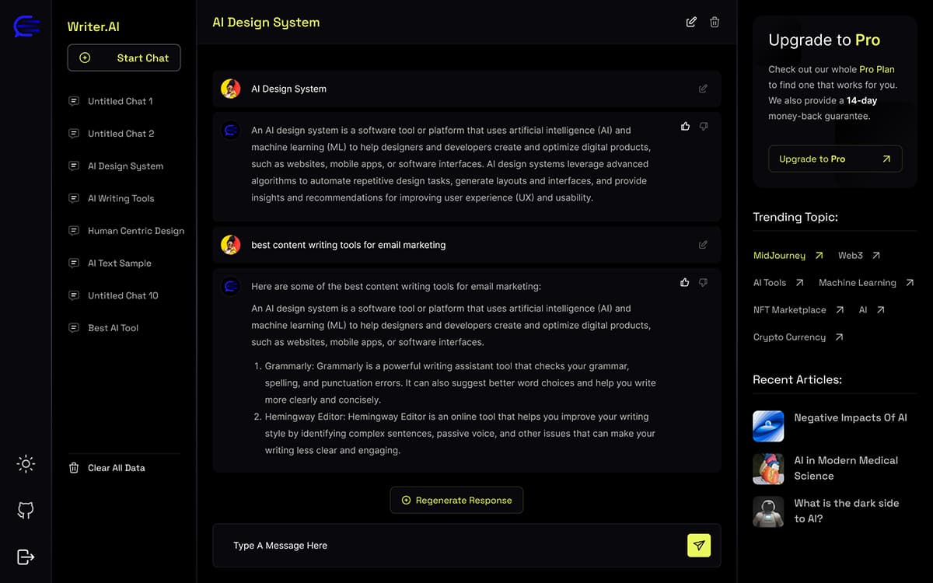Click the pencil icon to rename the conversation
The height and width of the screenshot is (583, 933).
pos(690,22)
